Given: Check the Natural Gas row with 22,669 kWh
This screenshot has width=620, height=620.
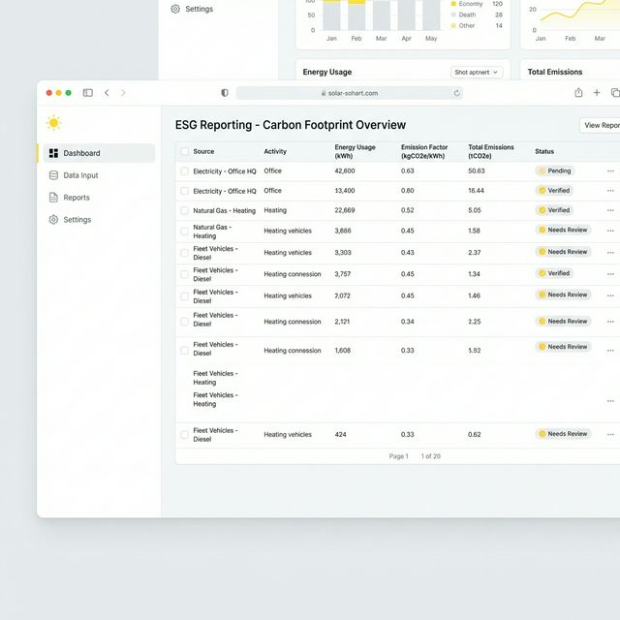Looking at the screenshot, I should [x=184, y=210].
